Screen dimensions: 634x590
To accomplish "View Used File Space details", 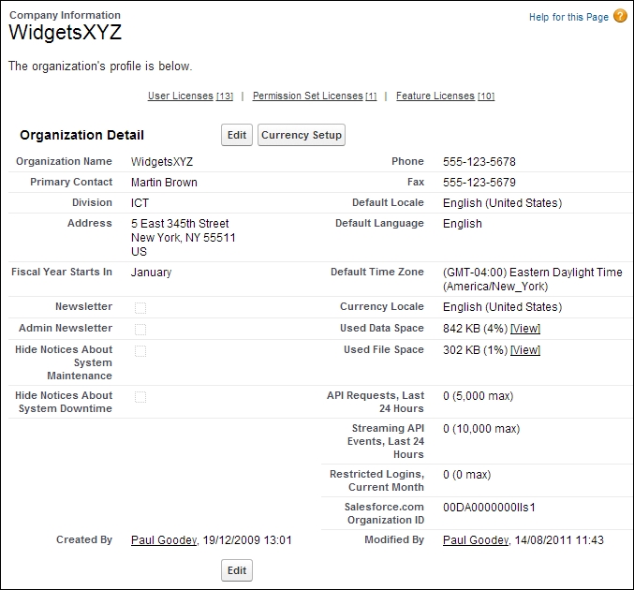I will (525, 350).
